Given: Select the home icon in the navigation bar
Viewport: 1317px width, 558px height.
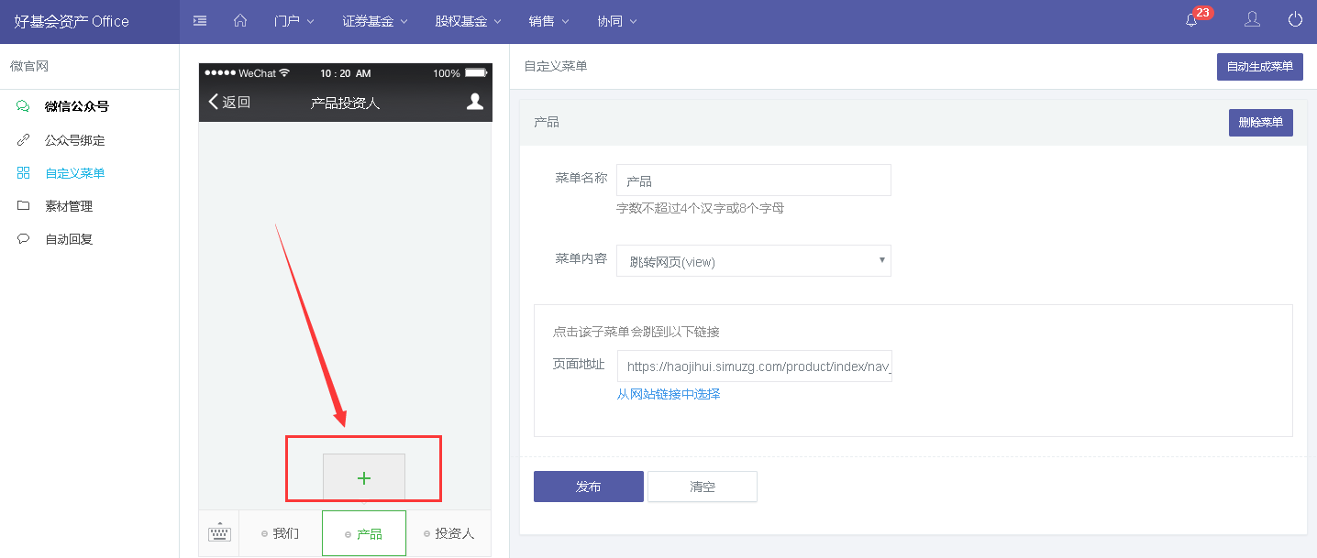Looking at the screenshot, I should (240, 20).
